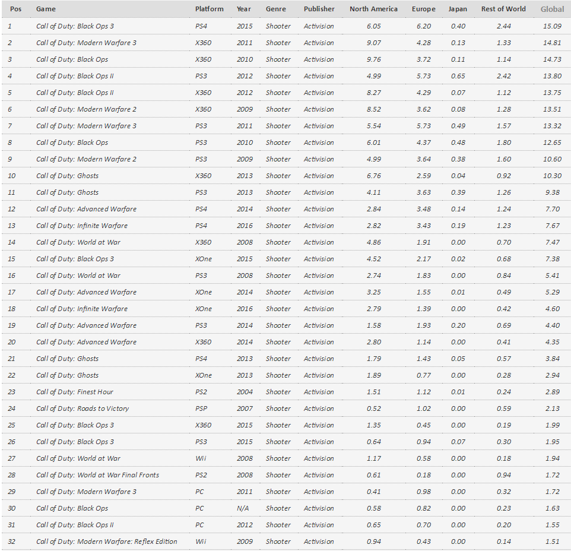
Task: Select North America value 5.54
Action: (373, 126)
